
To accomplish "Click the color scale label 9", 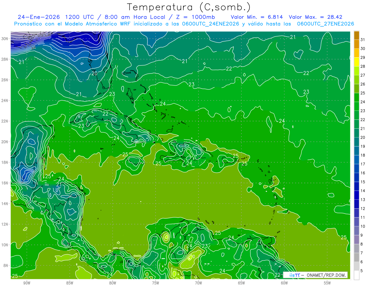I will [x=362, y=235].
